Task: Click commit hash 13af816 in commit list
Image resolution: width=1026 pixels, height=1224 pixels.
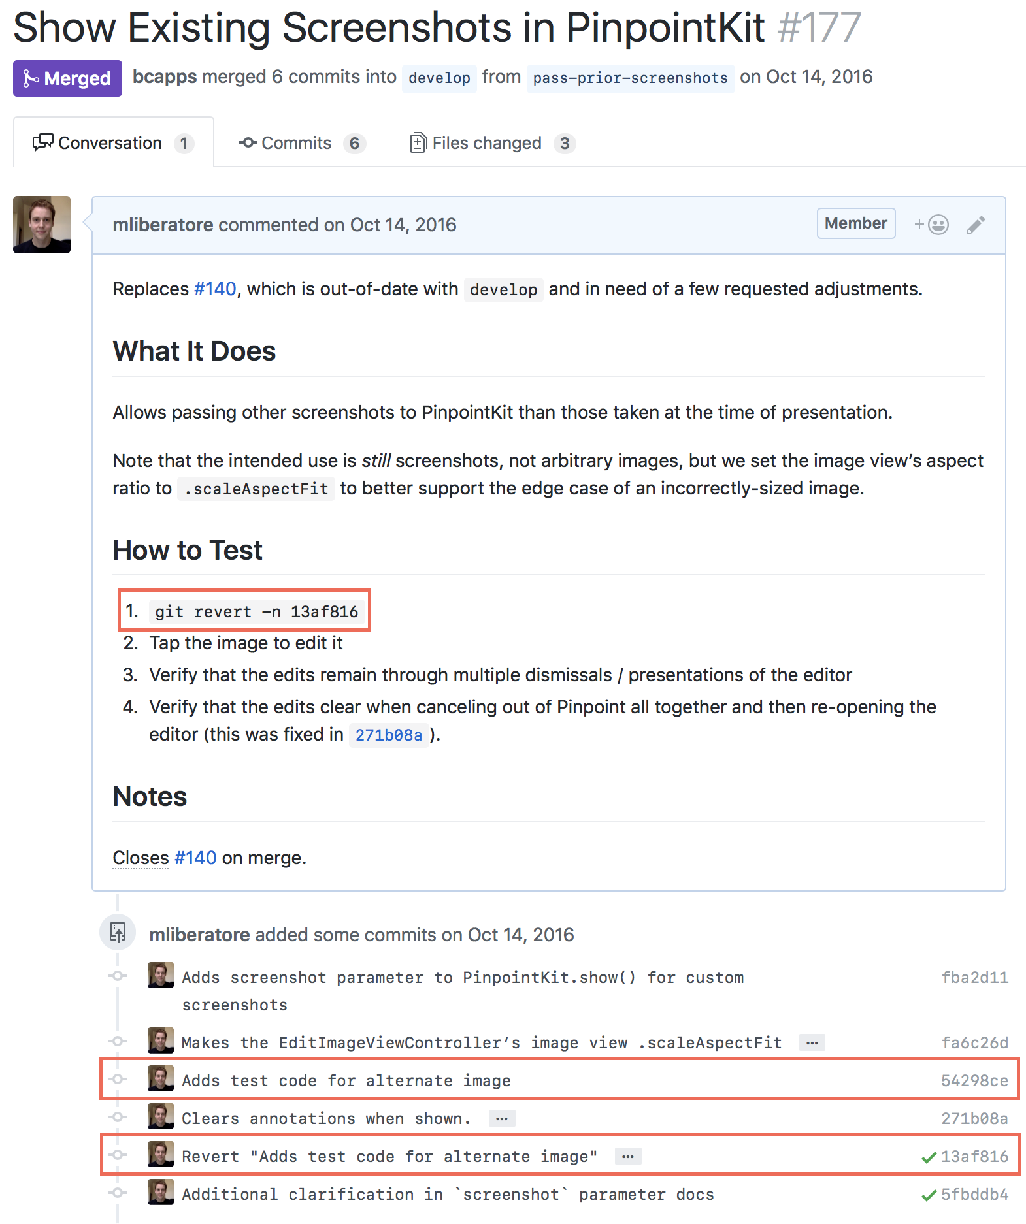Action: tap(974, 1156)
